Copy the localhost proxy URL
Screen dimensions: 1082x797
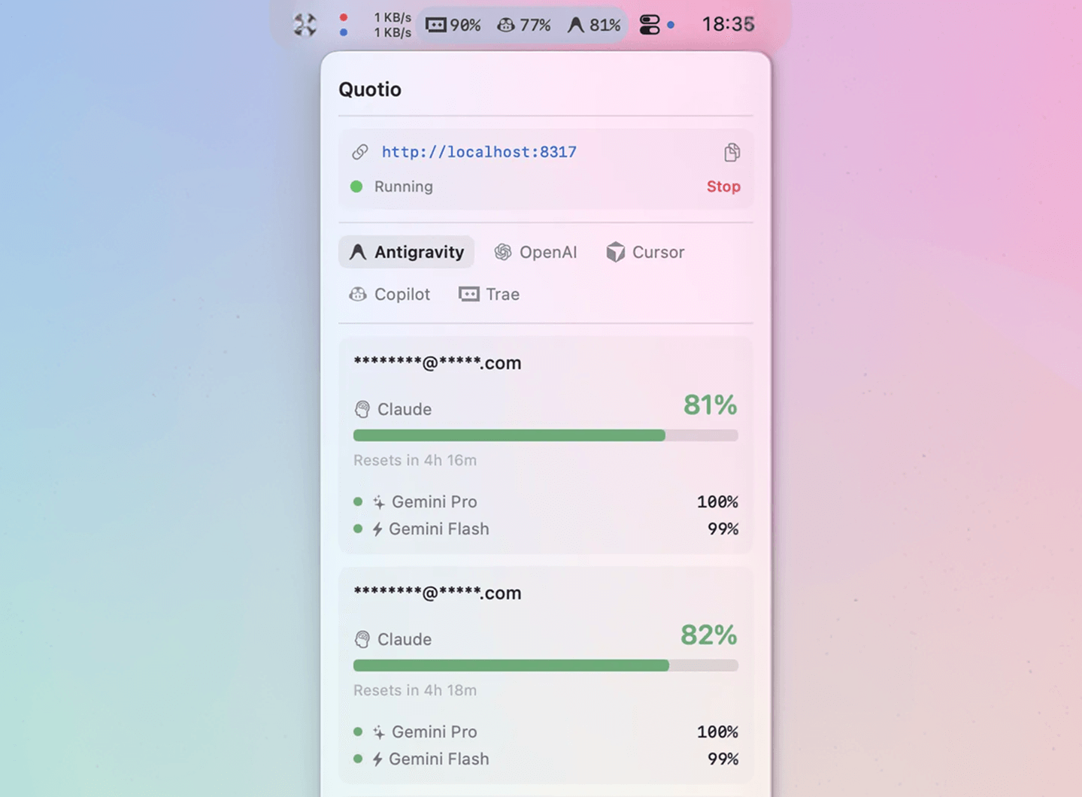(x=732, y=153)
